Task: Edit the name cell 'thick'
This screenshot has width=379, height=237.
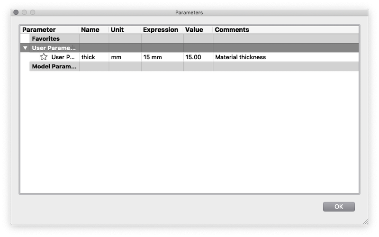Action: tap(94, 57)
